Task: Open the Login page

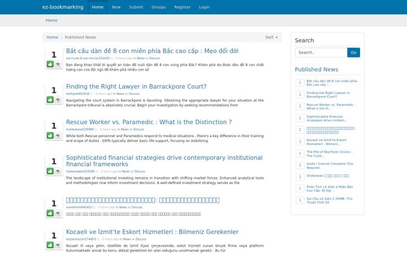Action: click(x=204, y=7)
